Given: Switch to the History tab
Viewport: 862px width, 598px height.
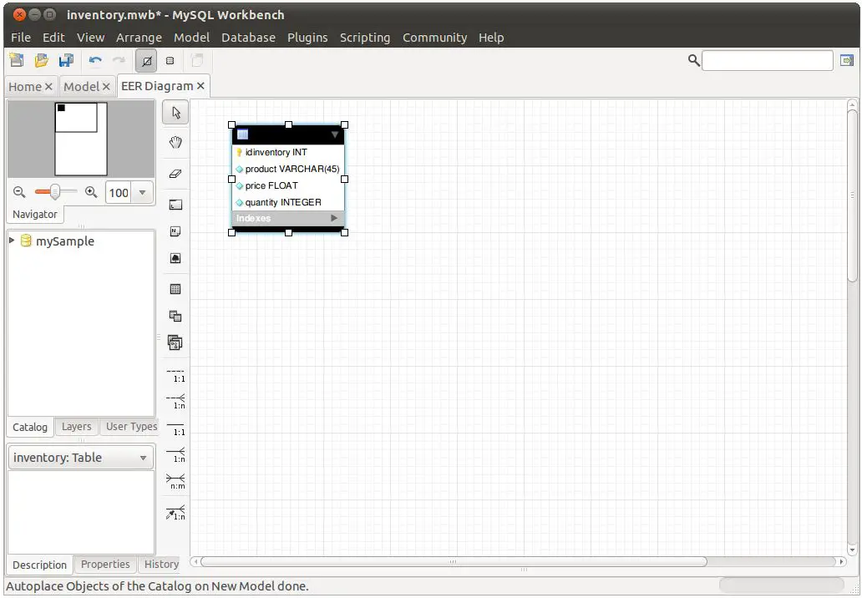Looking at the screenshot, I should pyautogui.click(x=161, y=565).
